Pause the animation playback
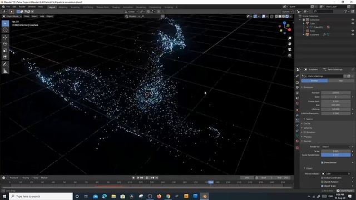Viewport: 356px width, 200px height. point(147,178)
